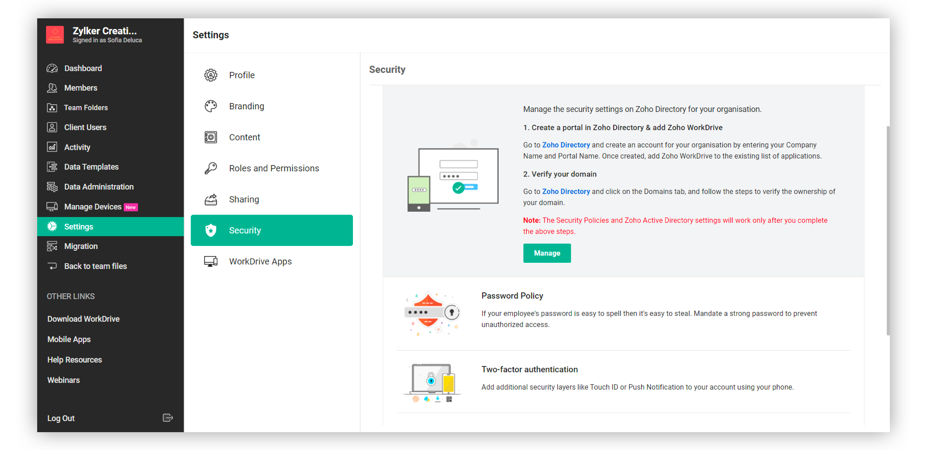Click the Dashboard gauge icon in sidebar
927x450 pixels.
(x=52, y=68)
